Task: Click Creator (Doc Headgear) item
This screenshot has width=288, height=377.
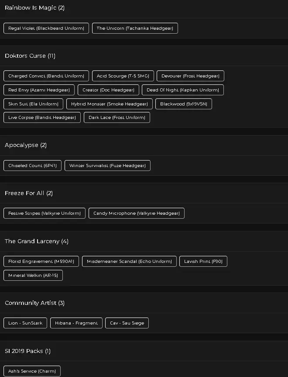Action: 108,90
